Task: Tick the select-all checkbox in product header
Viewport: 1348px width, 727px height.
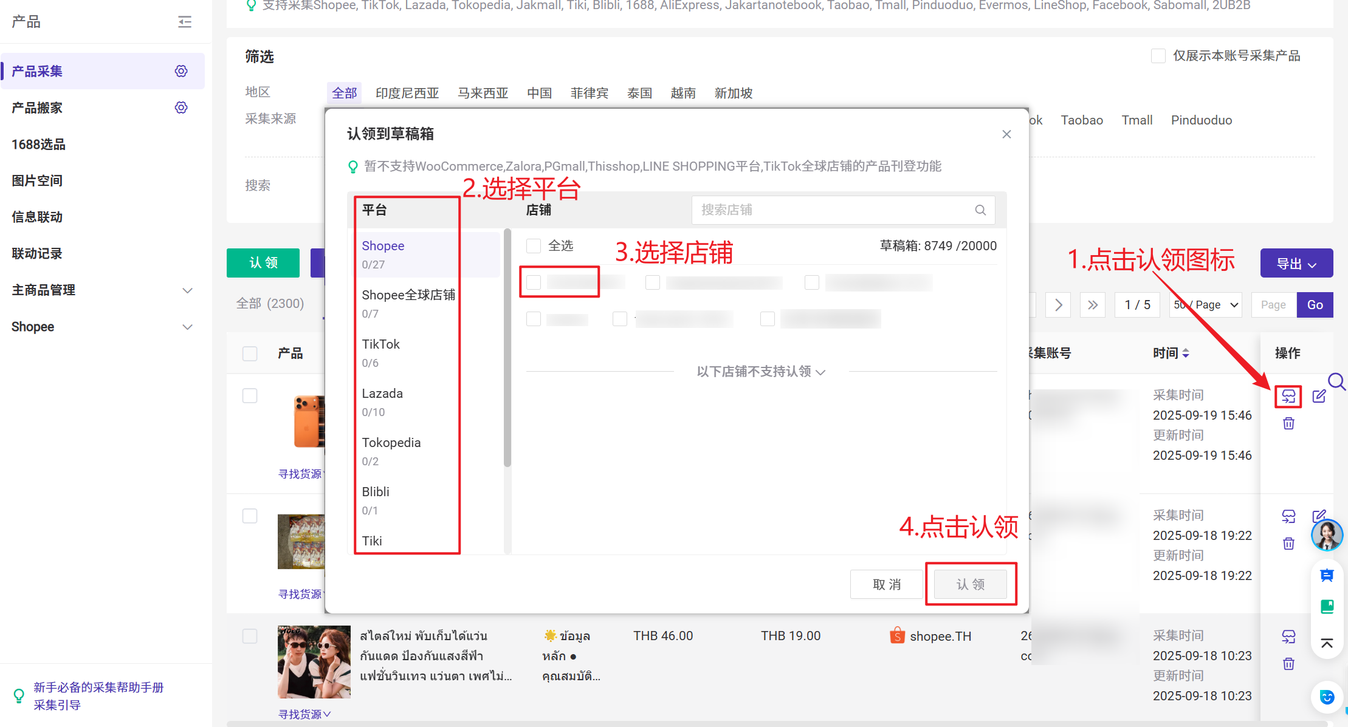Action: click(250, 353)
